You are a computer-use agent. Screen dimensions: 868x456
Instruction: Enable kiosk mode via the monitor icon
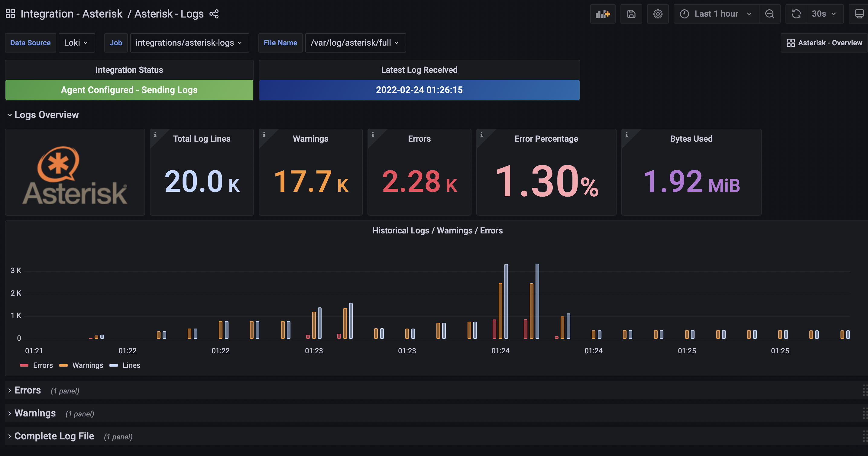[x=859, y=14]
